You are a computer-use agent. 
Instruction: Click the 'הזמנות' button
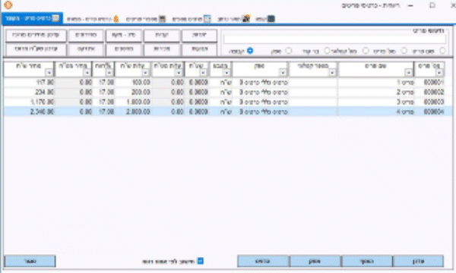(199, 49)
